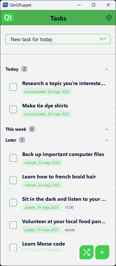Submit new task with enter arrow icon
Image resolution: width=116 pixels, height=266 pixels.
(x=103, y=39)
